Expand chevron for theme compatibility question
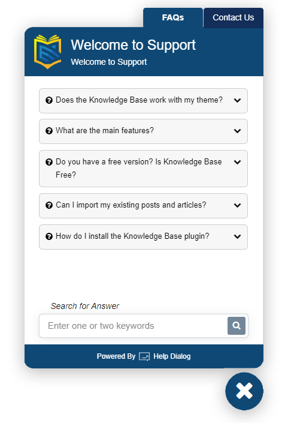Viewport: 288px width, 423px height. tap(237, 100)
